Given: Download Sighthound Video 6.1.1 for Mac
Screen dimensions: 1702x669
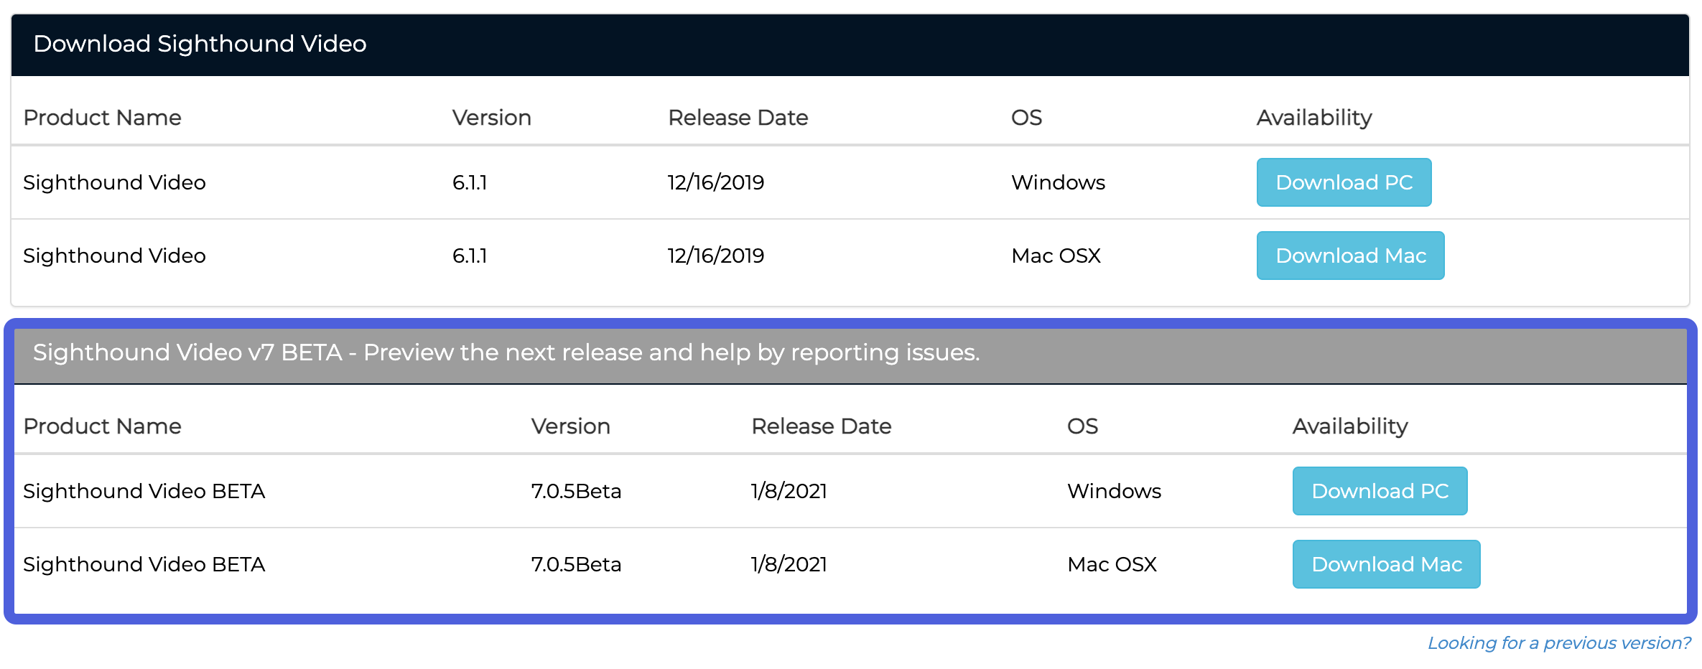Looking at the screenshot, I should pos(1350,256).
